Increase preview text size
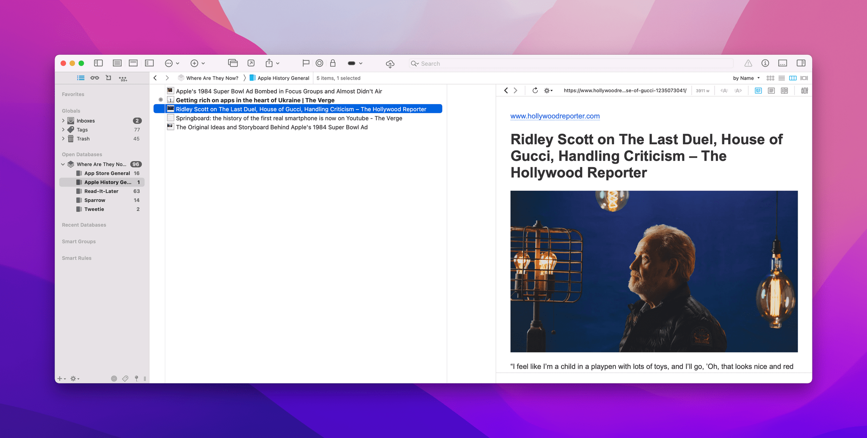The width and height of the screenshot is (867, 438). point(738,91)
